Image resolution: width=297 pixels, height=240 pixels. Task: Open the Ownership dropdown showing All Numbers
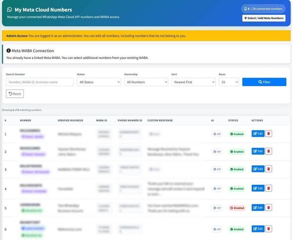tap(146, 82)
